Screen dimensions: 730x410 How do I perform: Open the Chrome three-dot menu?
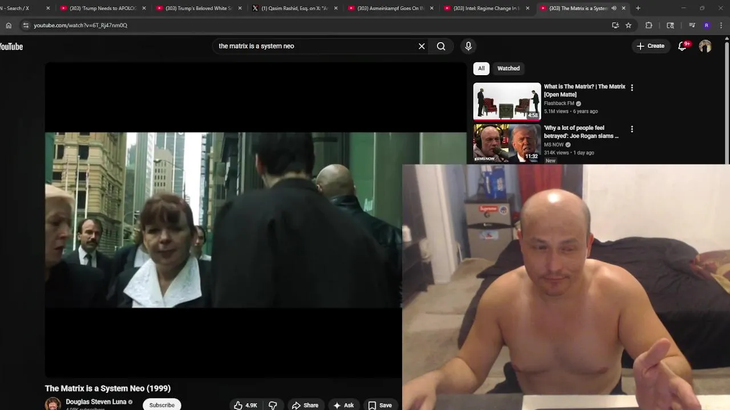[721, 25]
